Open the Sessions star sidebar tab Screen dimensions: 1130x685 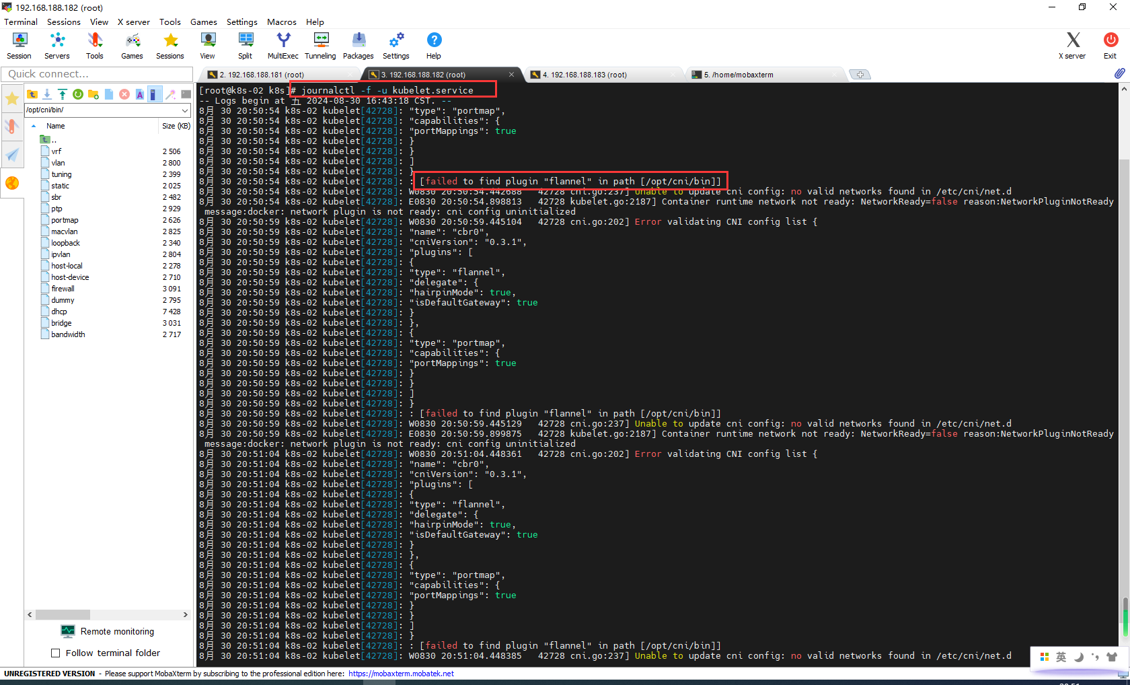click(12, 99)
